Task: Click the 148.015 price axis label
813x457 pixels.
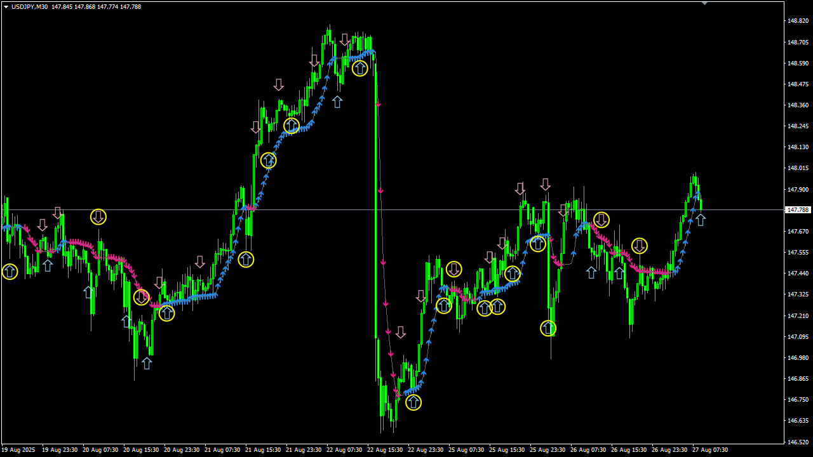Action: (797, 168)
